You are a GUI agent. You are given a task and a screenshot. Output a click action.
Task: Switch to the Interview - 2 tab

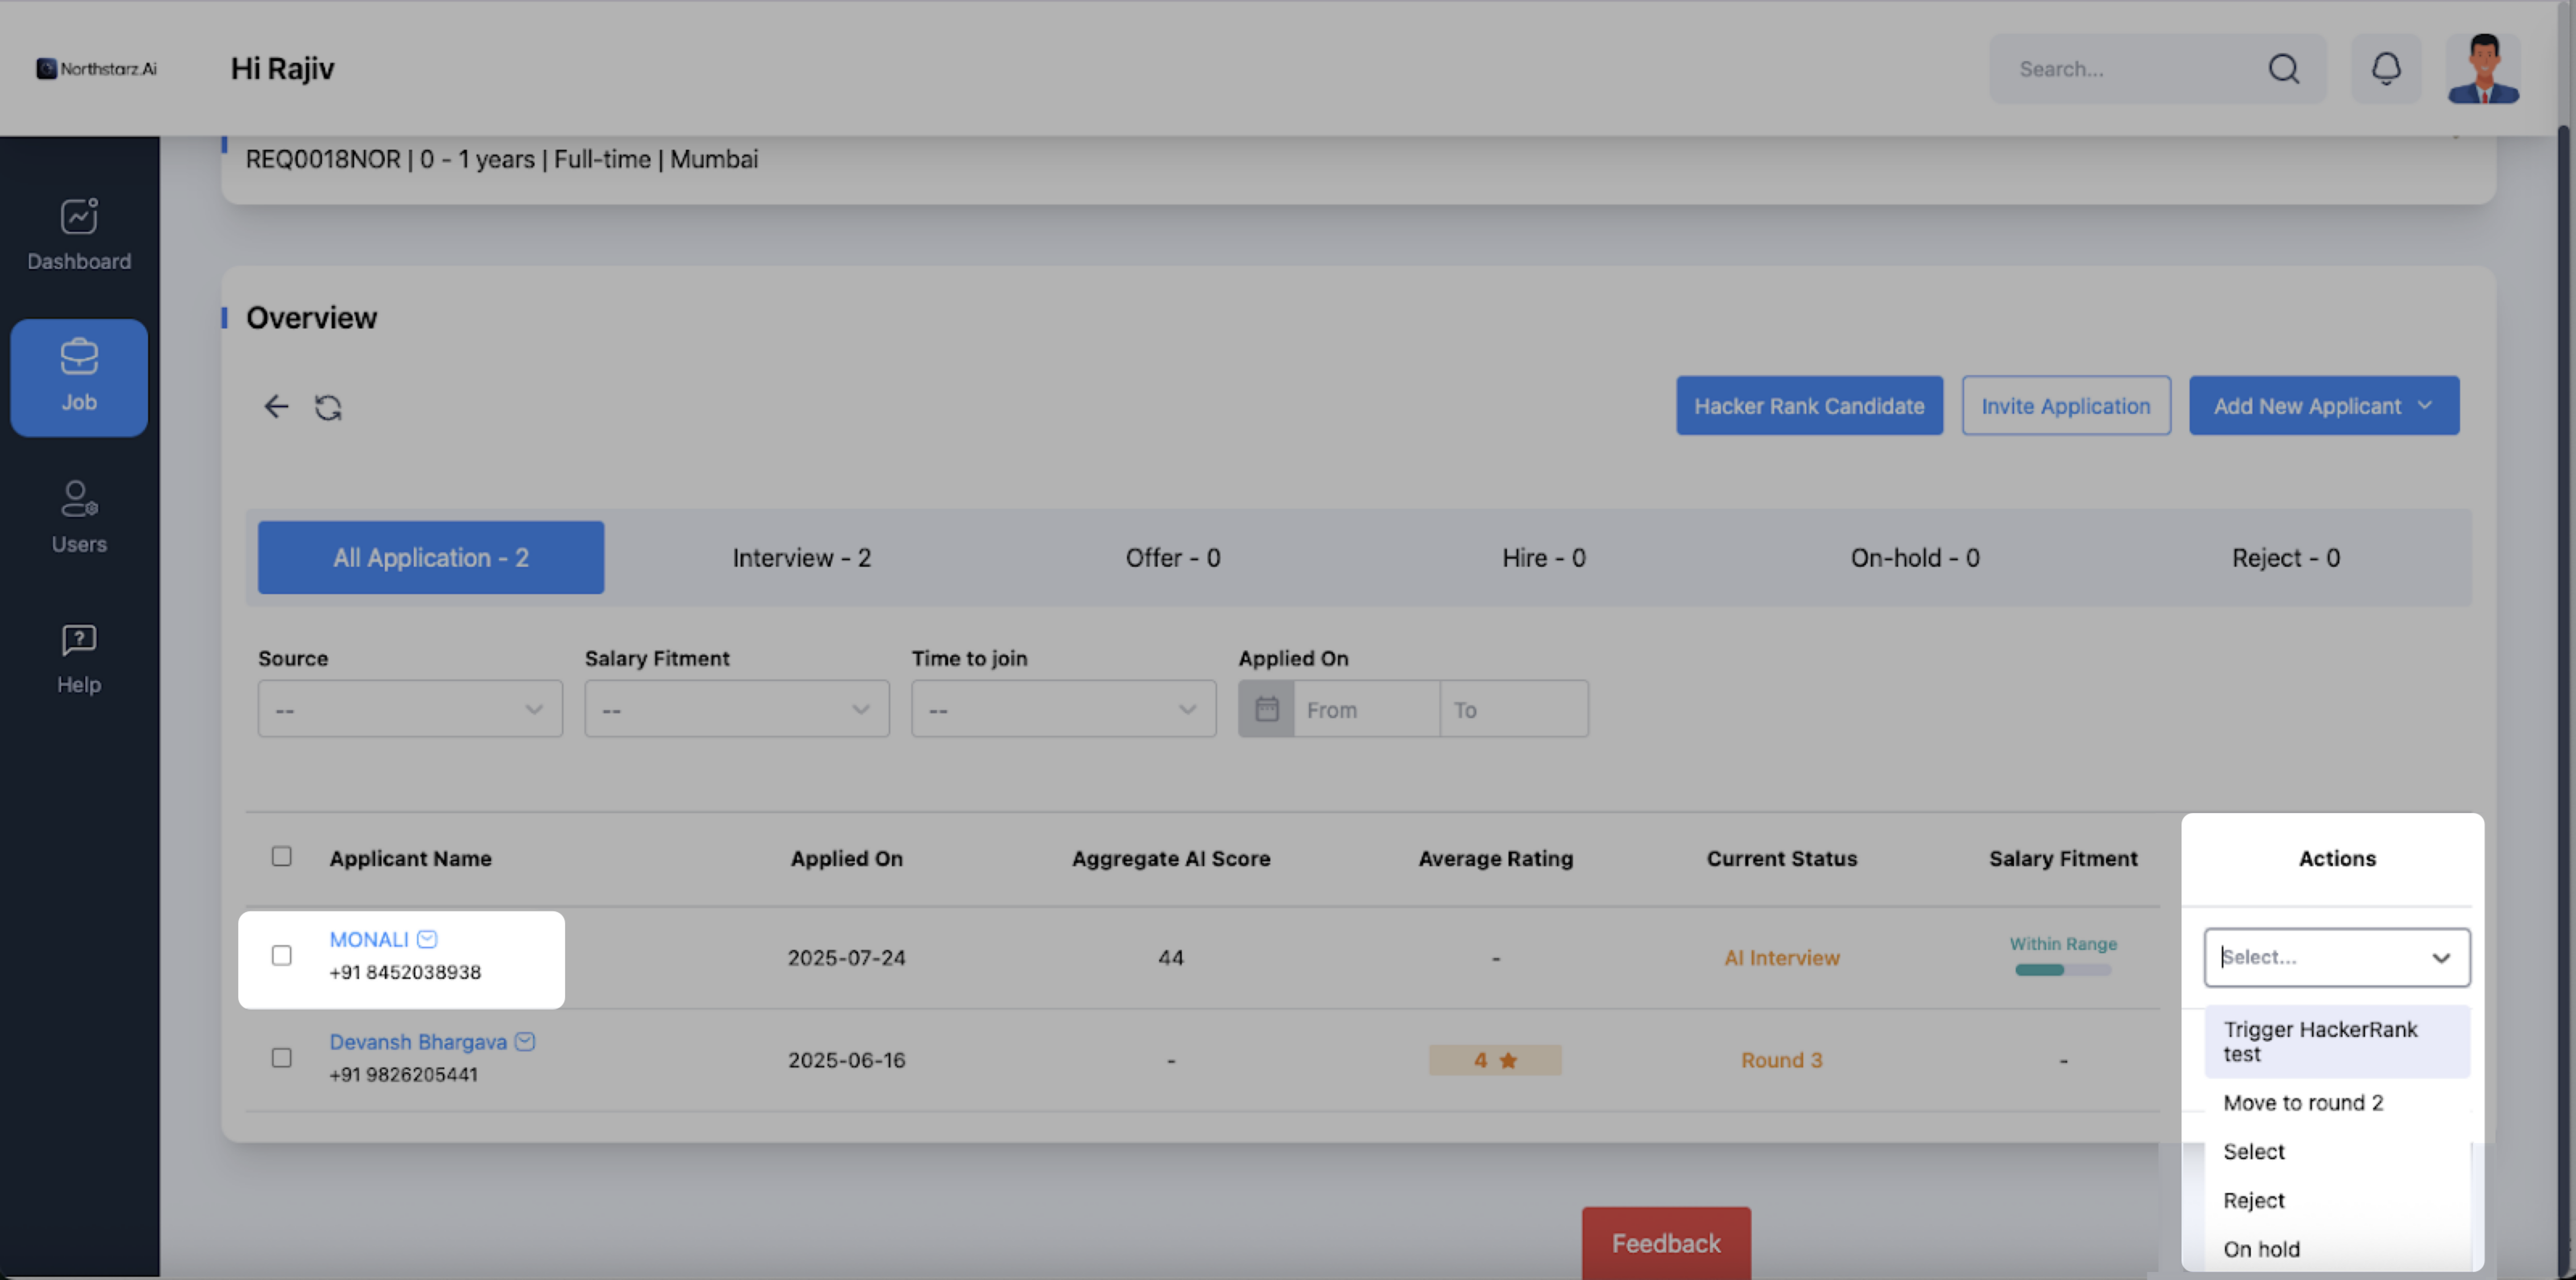[801, 558]
